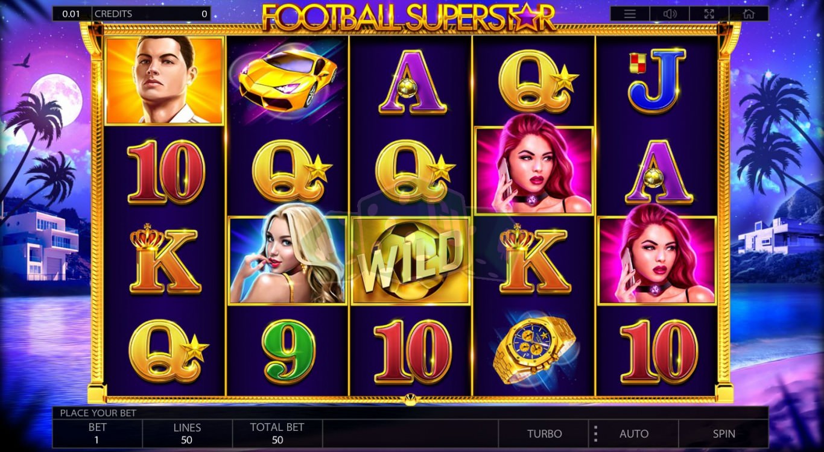Image resolution: width=824 pixels, height=452 pixels.
Task: Click the gold wristwatch symbol
Action: coord(534,350)
